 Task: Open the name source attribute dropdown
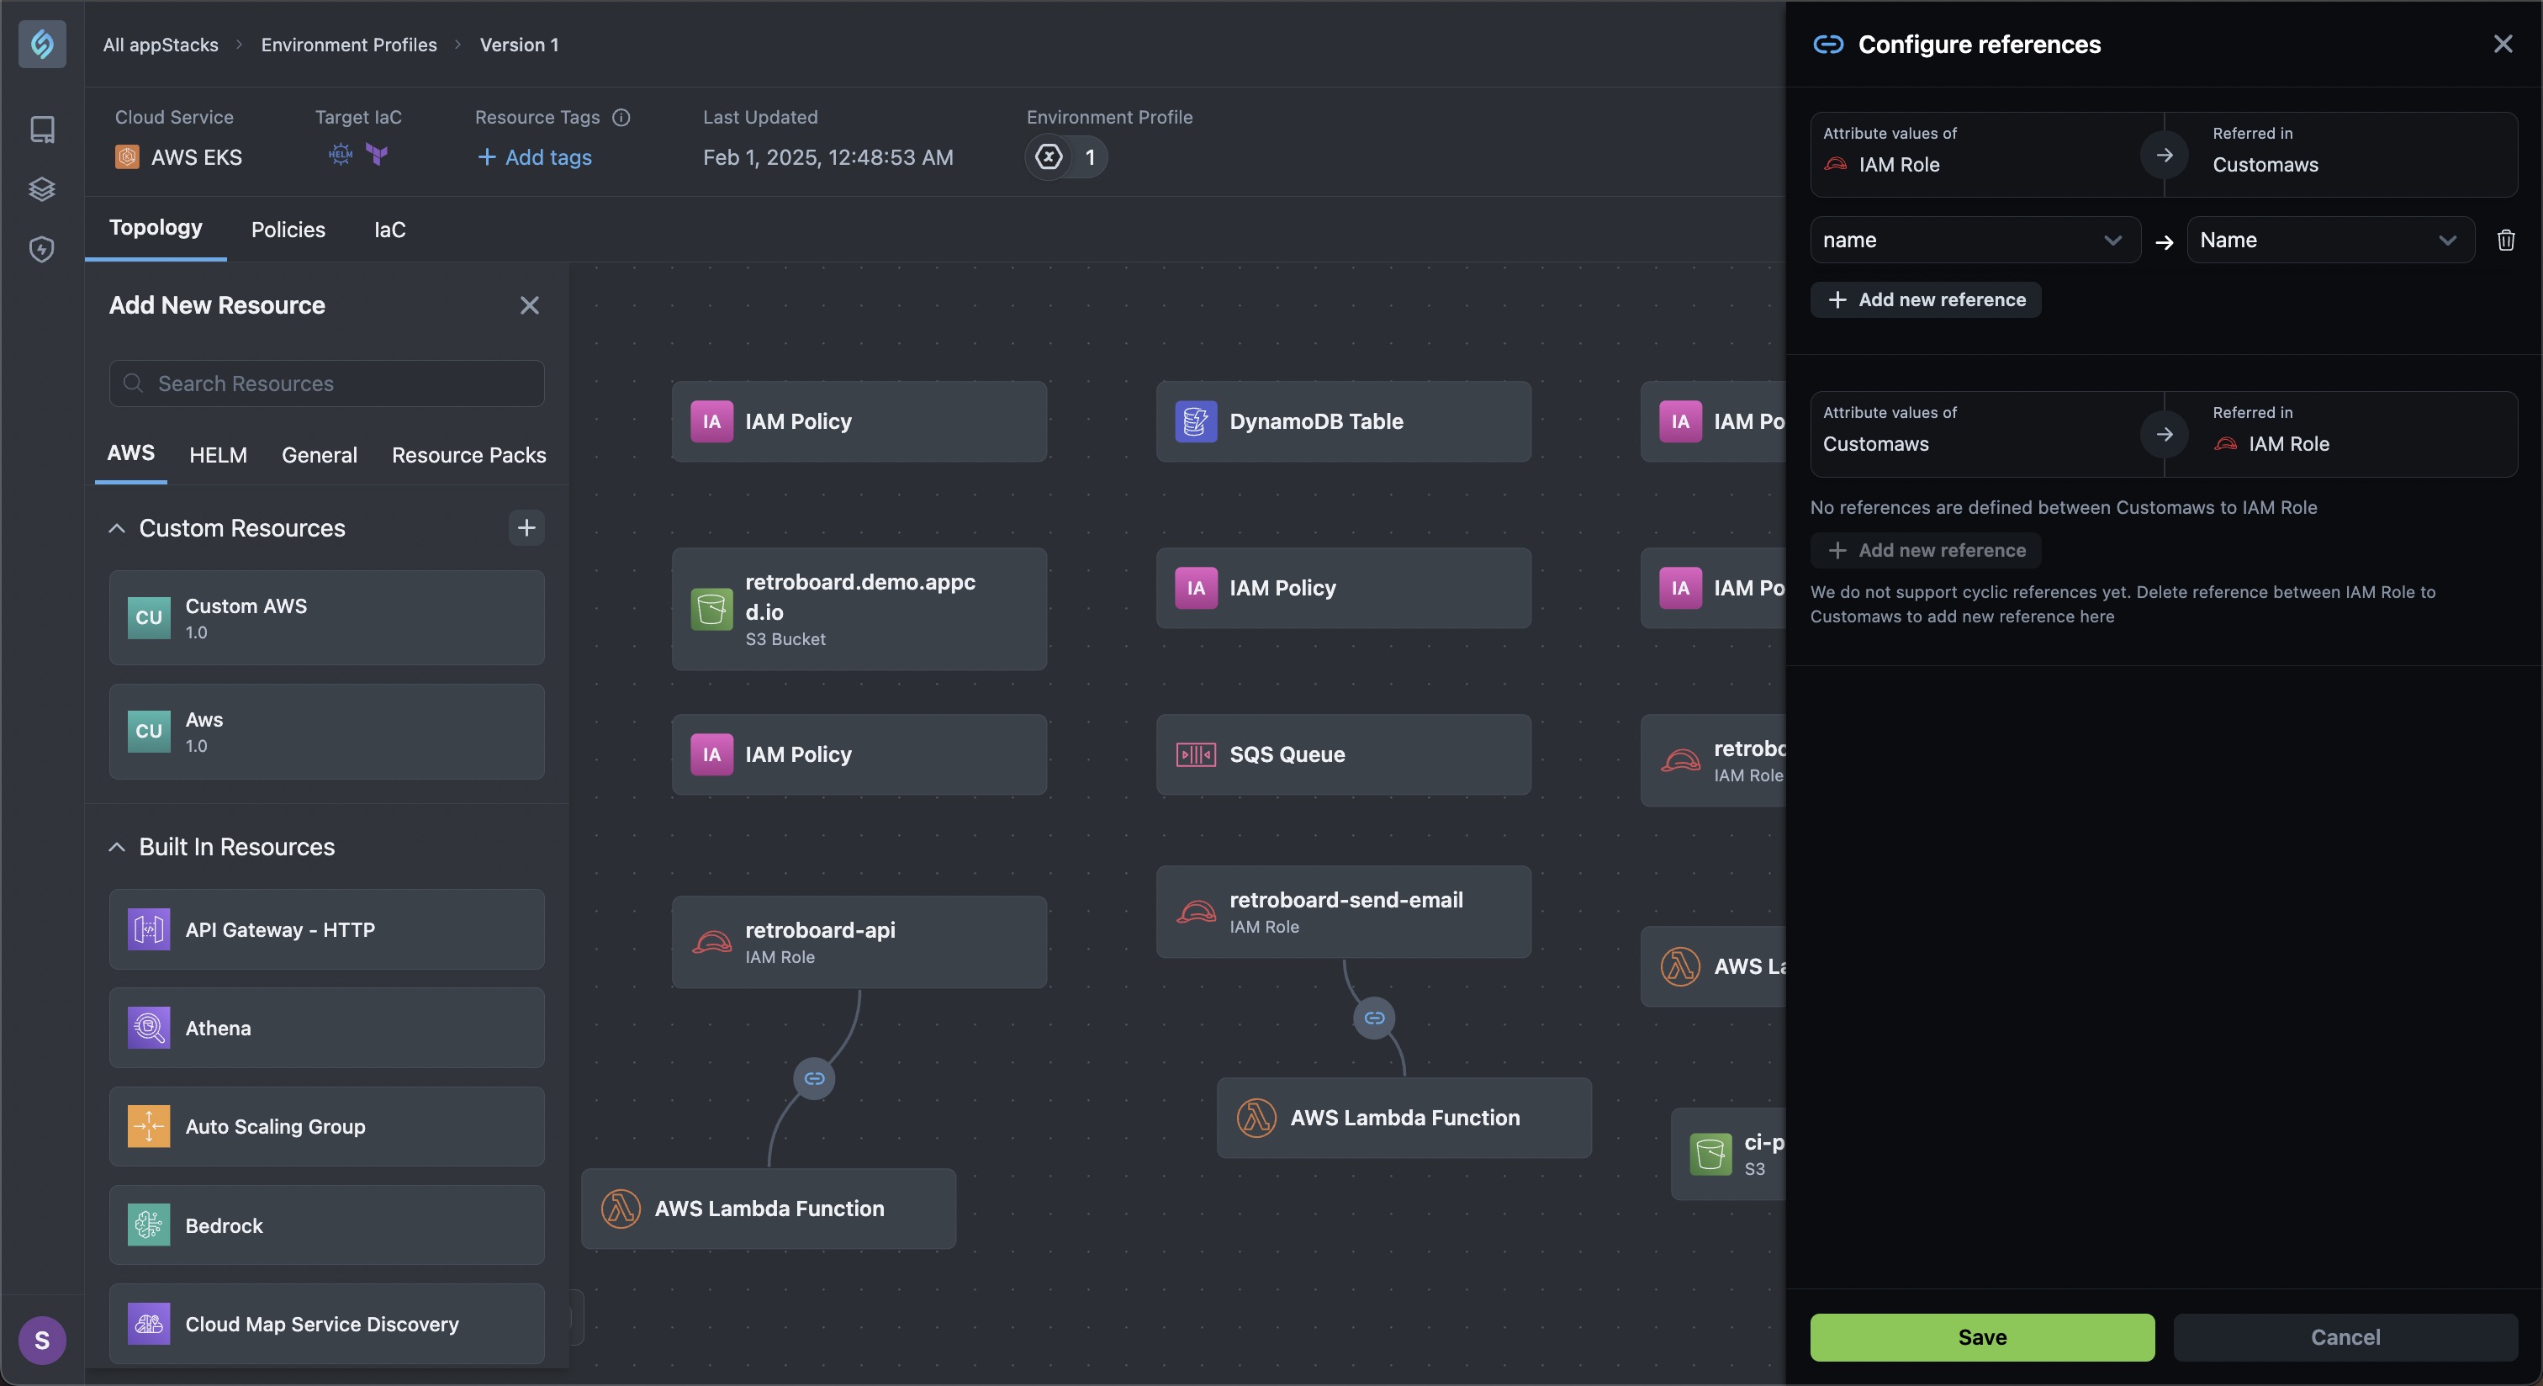point(1975,240)
